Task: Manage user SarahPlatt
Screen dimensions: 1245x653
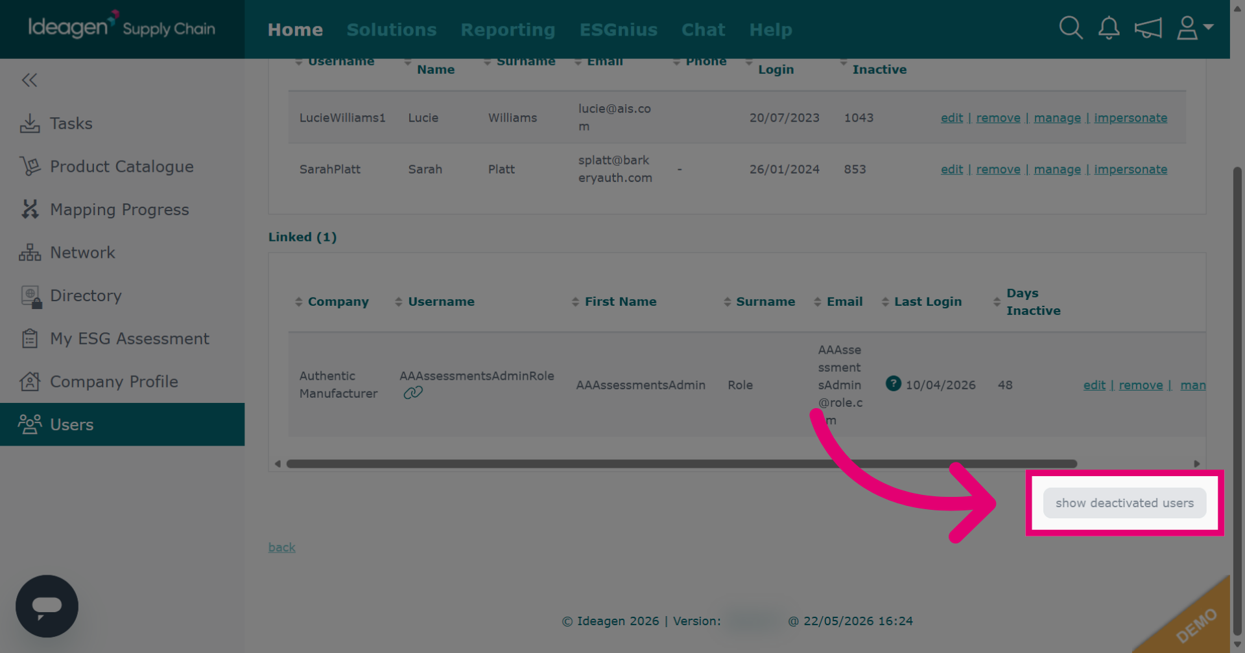Action: tap(1057, 169)
